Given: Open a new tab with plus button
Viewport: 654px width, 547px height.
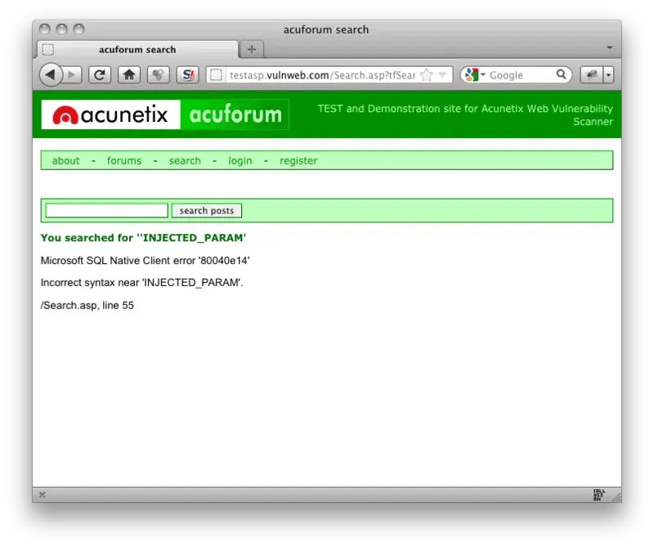Looking at the screenshot, I should pyautogui.click(x=251, y=49).
